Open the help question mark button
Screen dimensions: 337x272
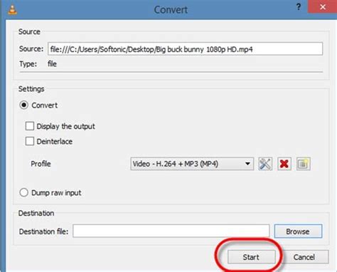tap(299, 7)
